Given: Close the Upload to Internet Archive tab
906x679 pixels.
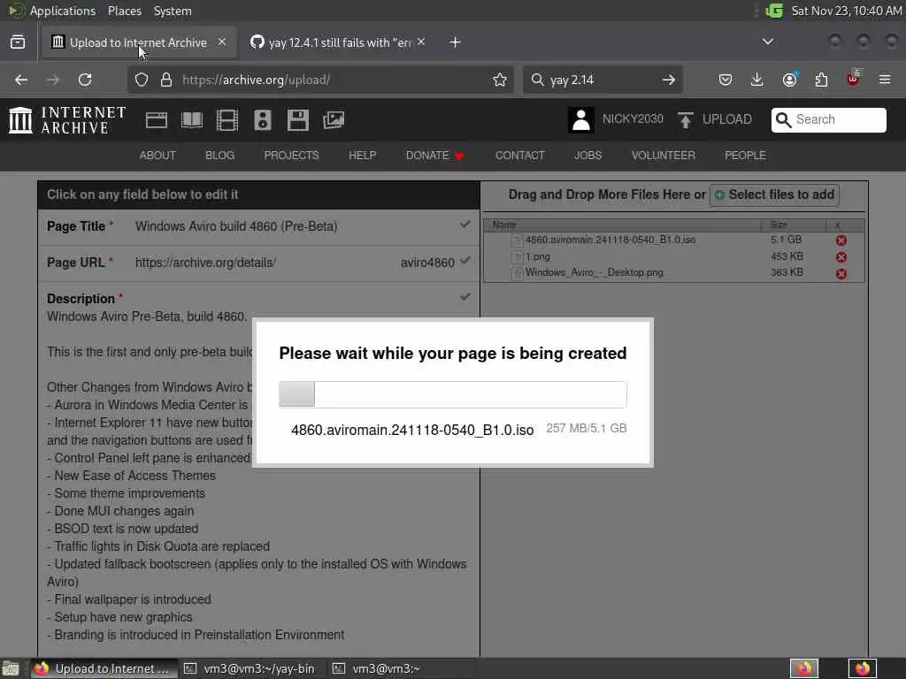Looking at the screenshot, I should click(x=222, y=42).
